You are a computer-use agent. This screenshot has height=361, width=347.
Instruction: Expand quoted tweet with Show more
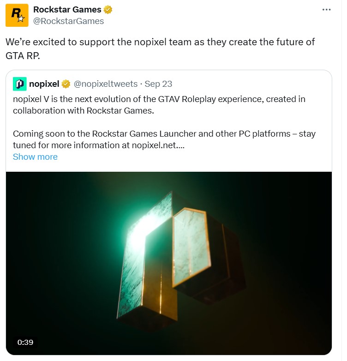[35, 156]
